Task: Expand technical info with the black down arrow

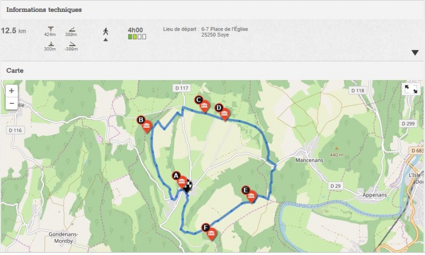Action: (415, 52)
